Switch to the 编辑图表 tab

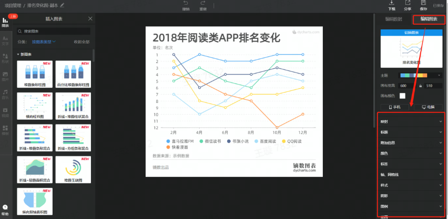429,19
